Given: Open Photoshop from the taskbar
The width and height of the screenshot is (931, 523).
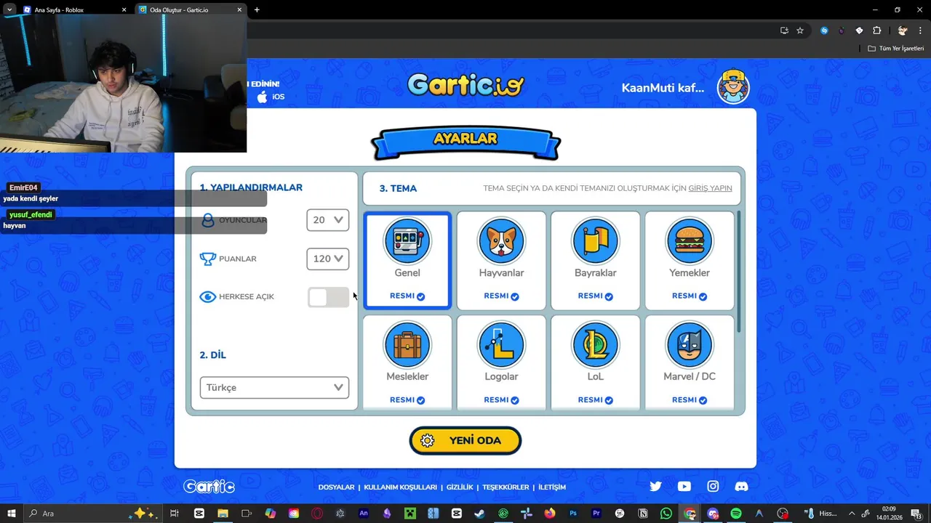Looking at the screenshot, I should pos(573,514).
